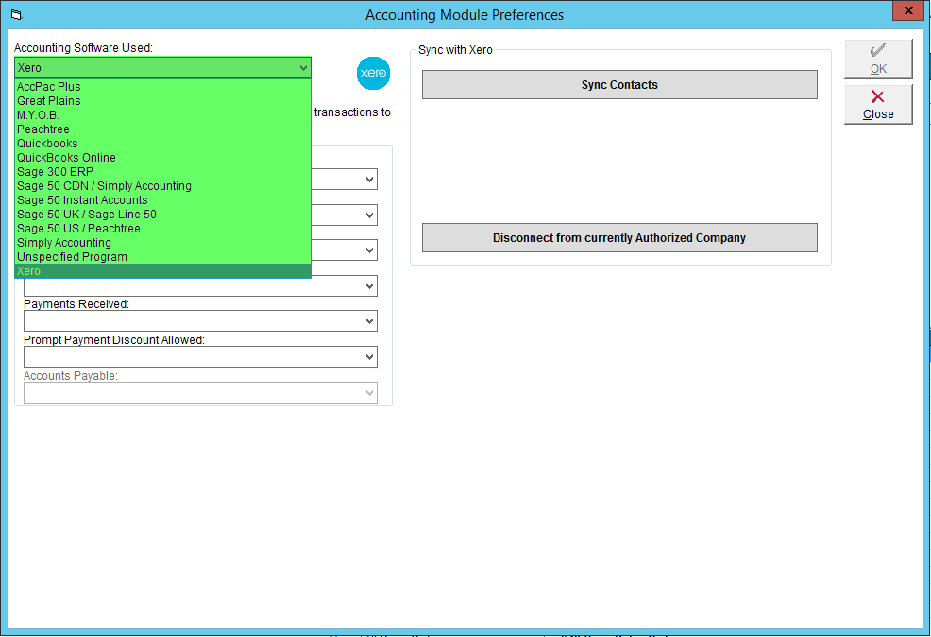Viewport: 931px width, 637px height.
Task: Collapse the Accounting Software Used dropdown
Action: click(x=303, y=68)
